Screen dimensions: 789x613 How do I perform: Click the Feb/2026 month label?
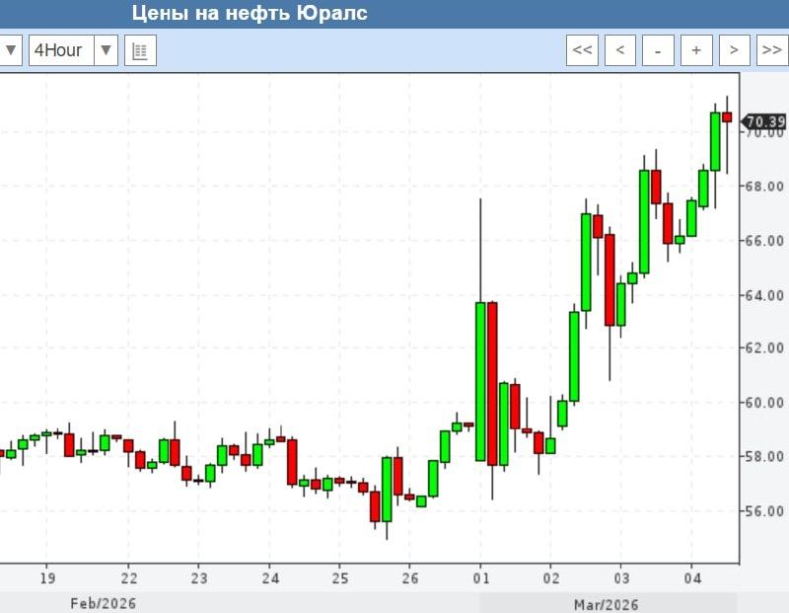coord(104,603)
